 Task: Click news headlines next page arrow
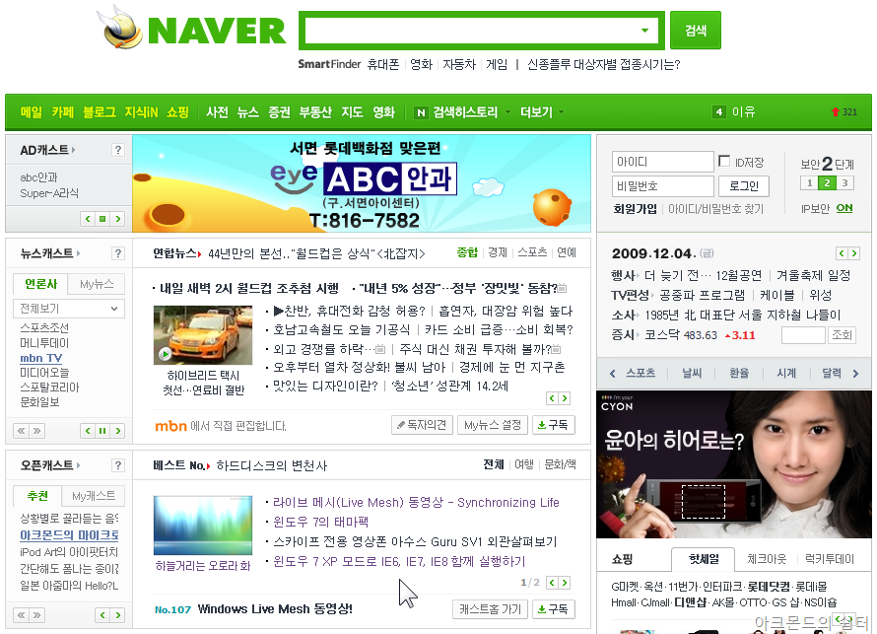click(565, 398)
